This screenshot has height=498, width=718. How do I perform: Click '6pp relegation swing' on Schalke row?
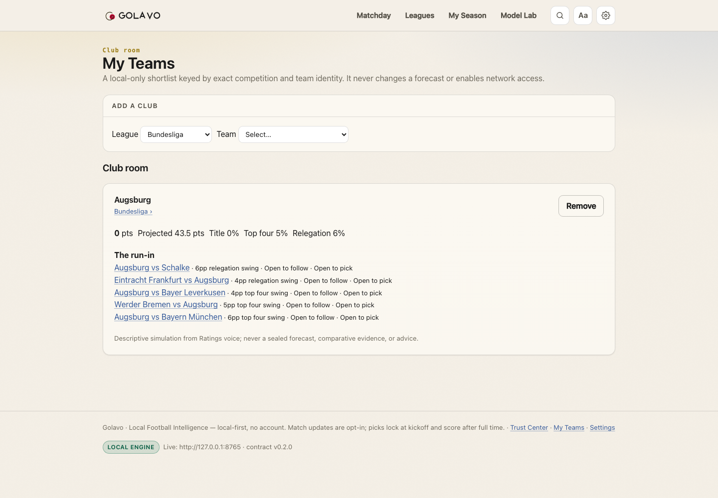point(227,268)
